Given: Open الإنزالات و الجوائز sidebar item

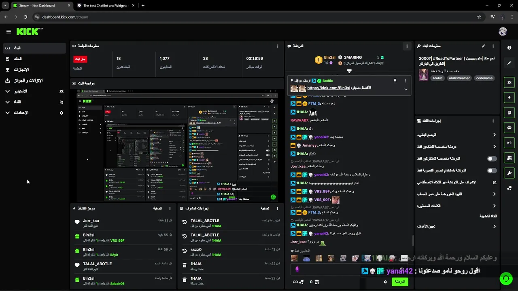Looking at the screenshot, I should tap(34, 80).
